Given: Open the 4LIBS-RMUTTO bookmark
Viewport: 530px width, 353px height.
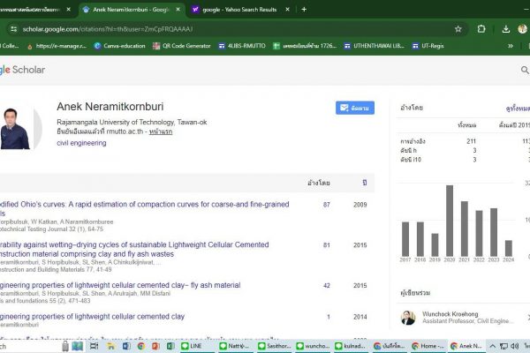Looking at the screenshot, I should click(x=242, y=46).
